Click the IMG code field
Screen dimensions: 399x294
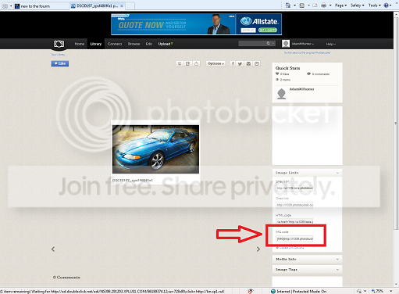(x=294, y=238)
